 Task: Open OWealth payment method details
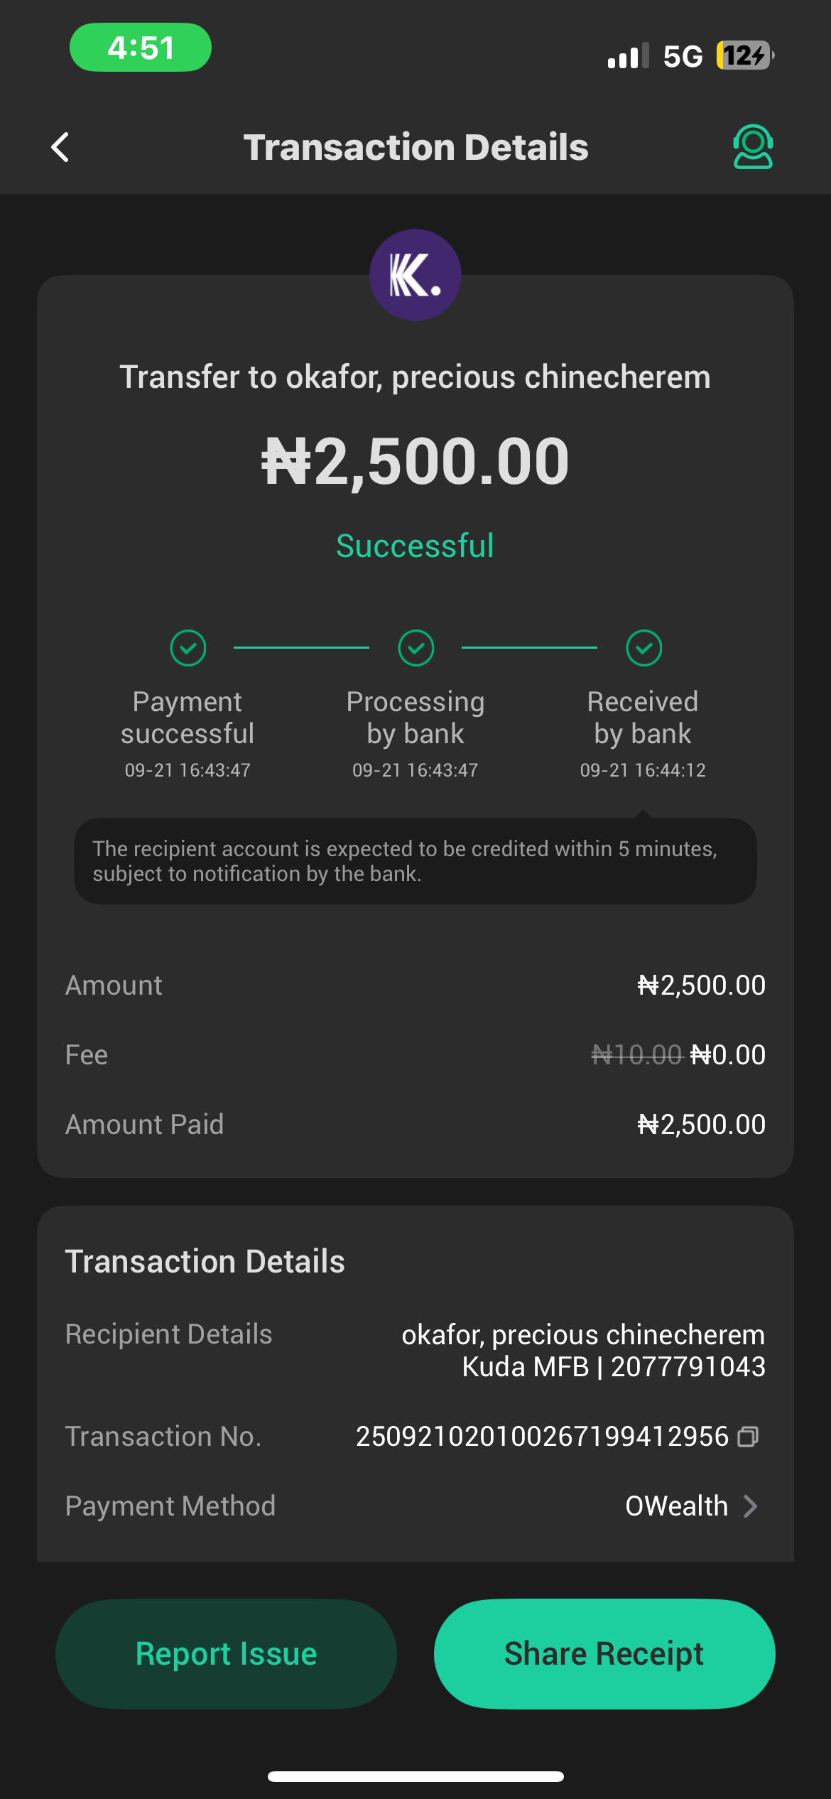[676, 1506]
